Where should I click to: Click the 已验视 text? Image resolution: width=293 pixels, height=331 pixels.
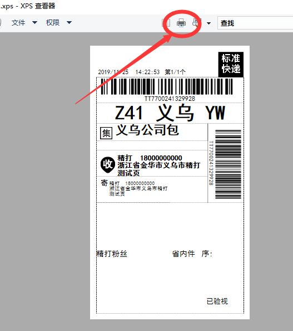click(217, 301)
